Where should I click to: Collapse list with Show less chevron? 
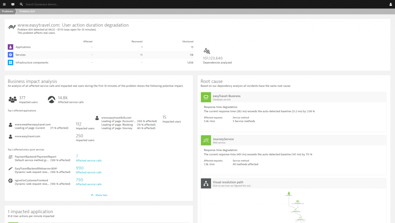[x=92, y=195]
